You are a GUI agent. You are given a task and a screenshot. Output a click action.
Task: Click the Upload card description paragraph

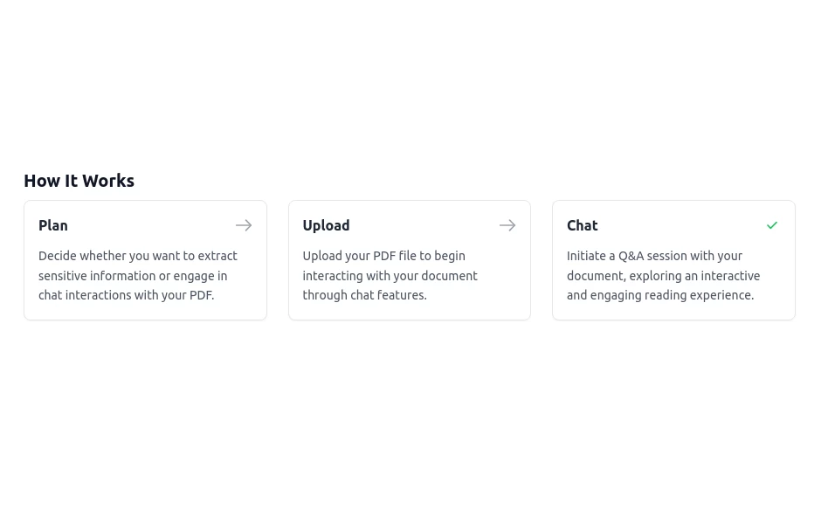[390, 275]
